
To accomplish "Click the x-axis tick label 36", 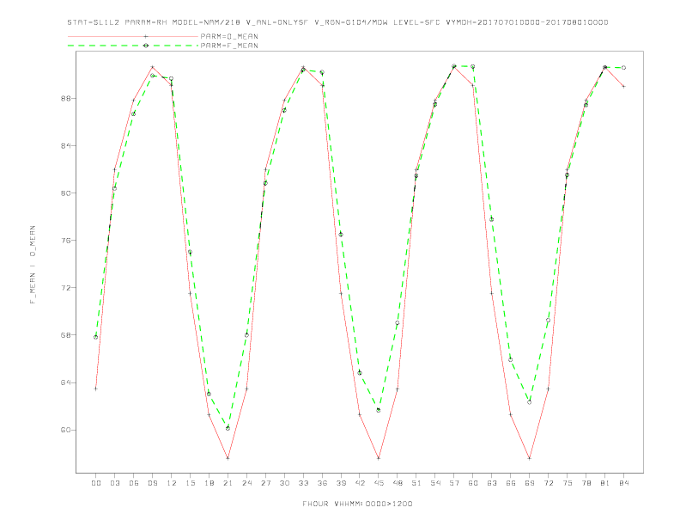I will click(322, 483).
